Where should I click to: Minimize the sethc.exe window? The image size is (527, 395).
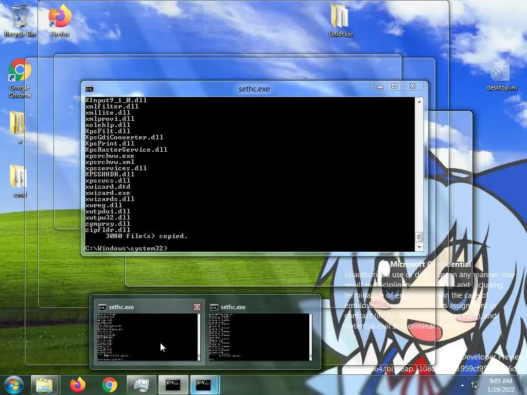[380, 86]
